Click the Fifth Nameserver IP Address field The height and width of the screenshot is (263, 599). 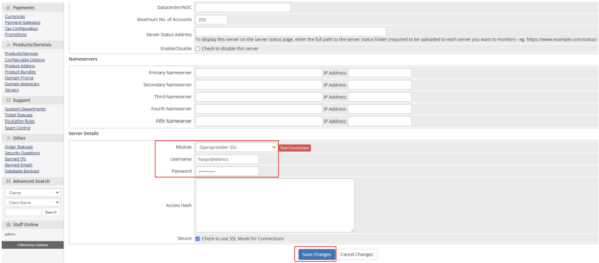click(380, 121)
